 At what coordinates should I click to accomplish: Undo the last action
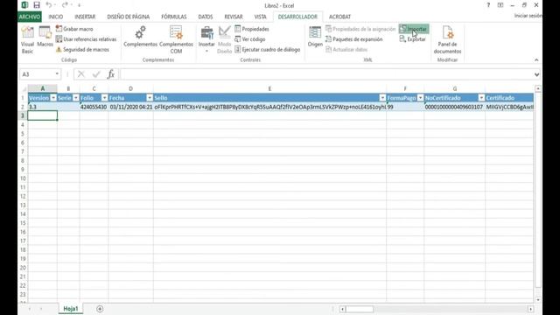coord(49,5)
